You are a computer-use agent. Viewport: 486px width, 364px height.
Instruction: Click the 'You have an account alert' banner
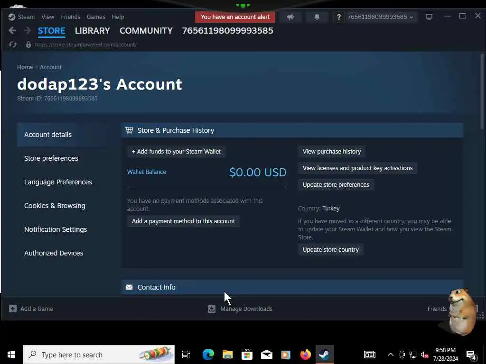(235, 17)
